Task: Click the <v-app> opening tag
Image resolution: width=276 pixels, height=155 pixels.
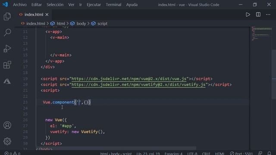Action: tap(53, 31)
